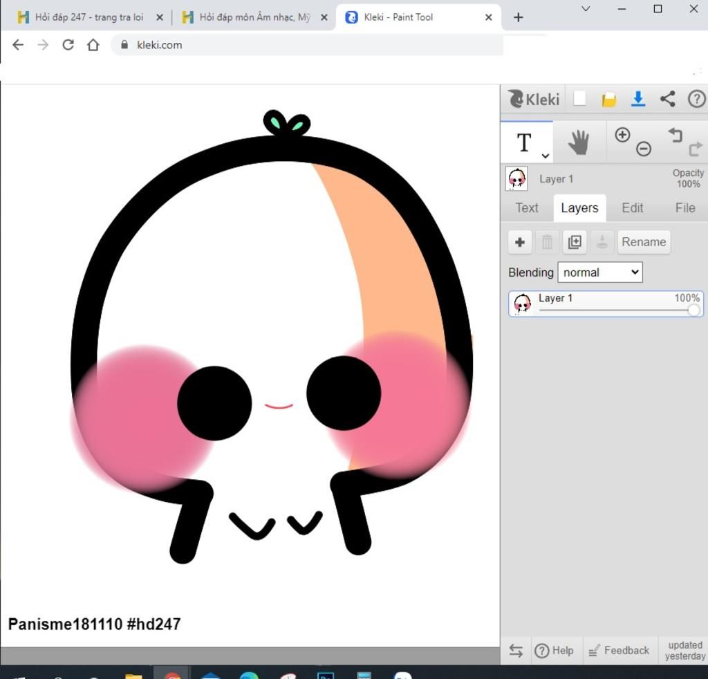Screen dimensions: 708x679
Task: Rename the selected layer
Action: [644, 242]
